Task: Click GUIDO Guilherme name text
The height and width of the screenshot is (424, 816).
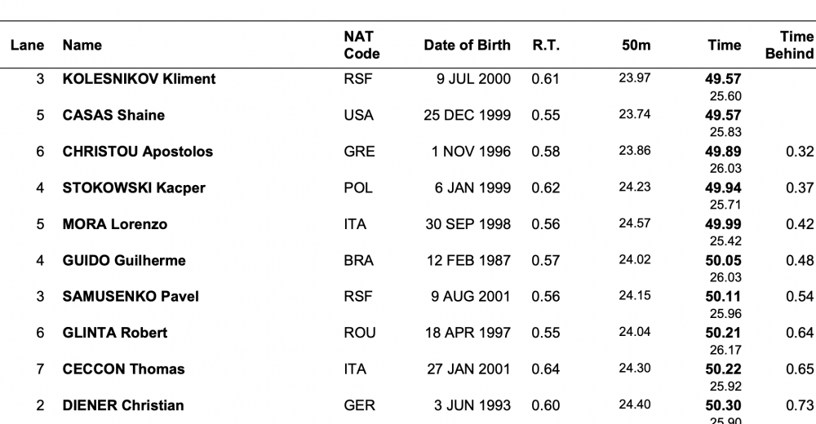Action: pyautogui.click(x=124, y=261)
